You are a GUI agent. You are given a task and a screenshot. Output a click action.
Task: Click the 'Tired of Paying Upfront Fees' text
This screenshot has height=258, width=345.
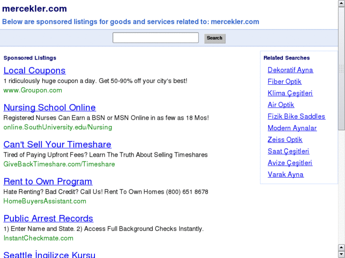[106, 155]
